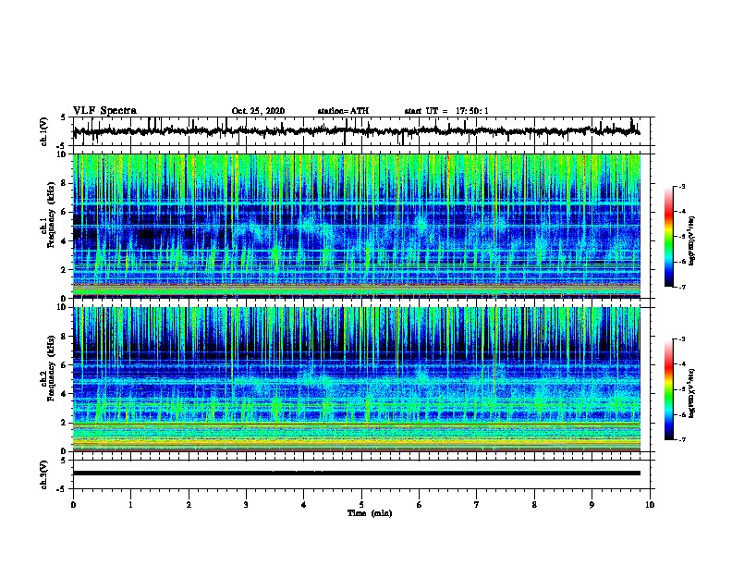Viewport: 732px width, 566px height.
Task: Click tick label "7" on the Time axis
Action: click(477, 505)
